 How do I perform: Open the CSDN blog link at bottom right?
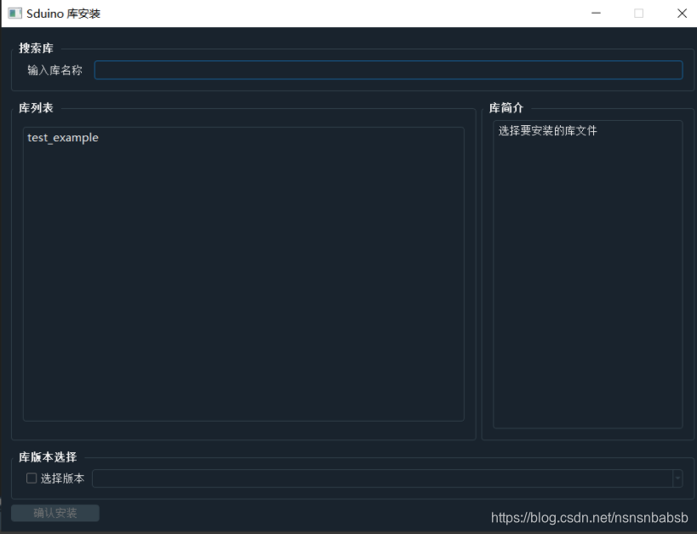point(589,517)
